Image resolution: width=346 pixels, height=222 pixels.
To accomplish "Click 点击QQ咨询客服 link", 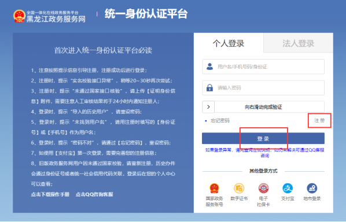I will (94, 194).
